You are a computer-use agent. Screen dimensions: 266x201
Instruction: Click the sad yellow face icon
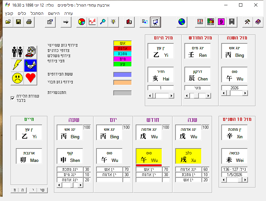[x=17, y=78]
